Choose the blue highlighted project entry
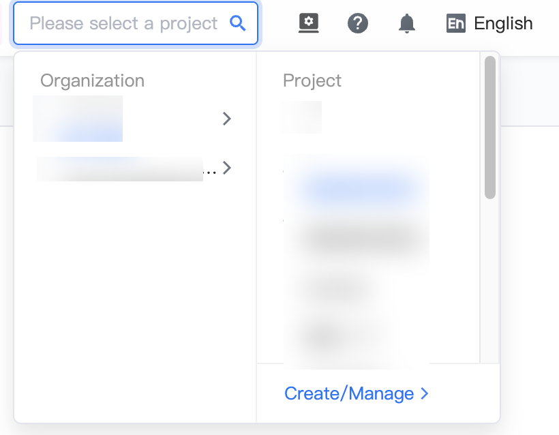 357,188
